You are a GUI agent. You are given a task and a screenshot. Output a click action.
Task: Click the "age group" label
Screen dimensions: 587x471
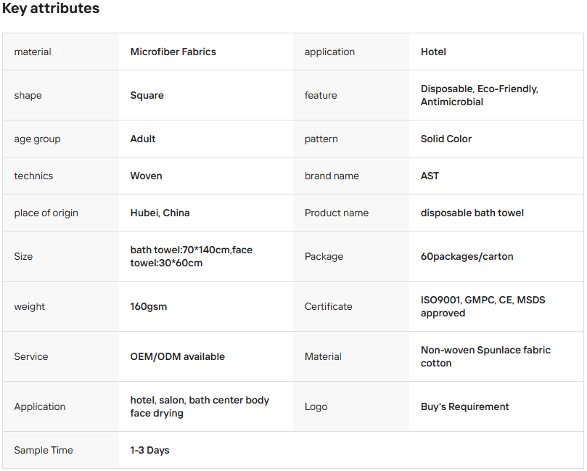pyautogui.click(x=37, y=139)
